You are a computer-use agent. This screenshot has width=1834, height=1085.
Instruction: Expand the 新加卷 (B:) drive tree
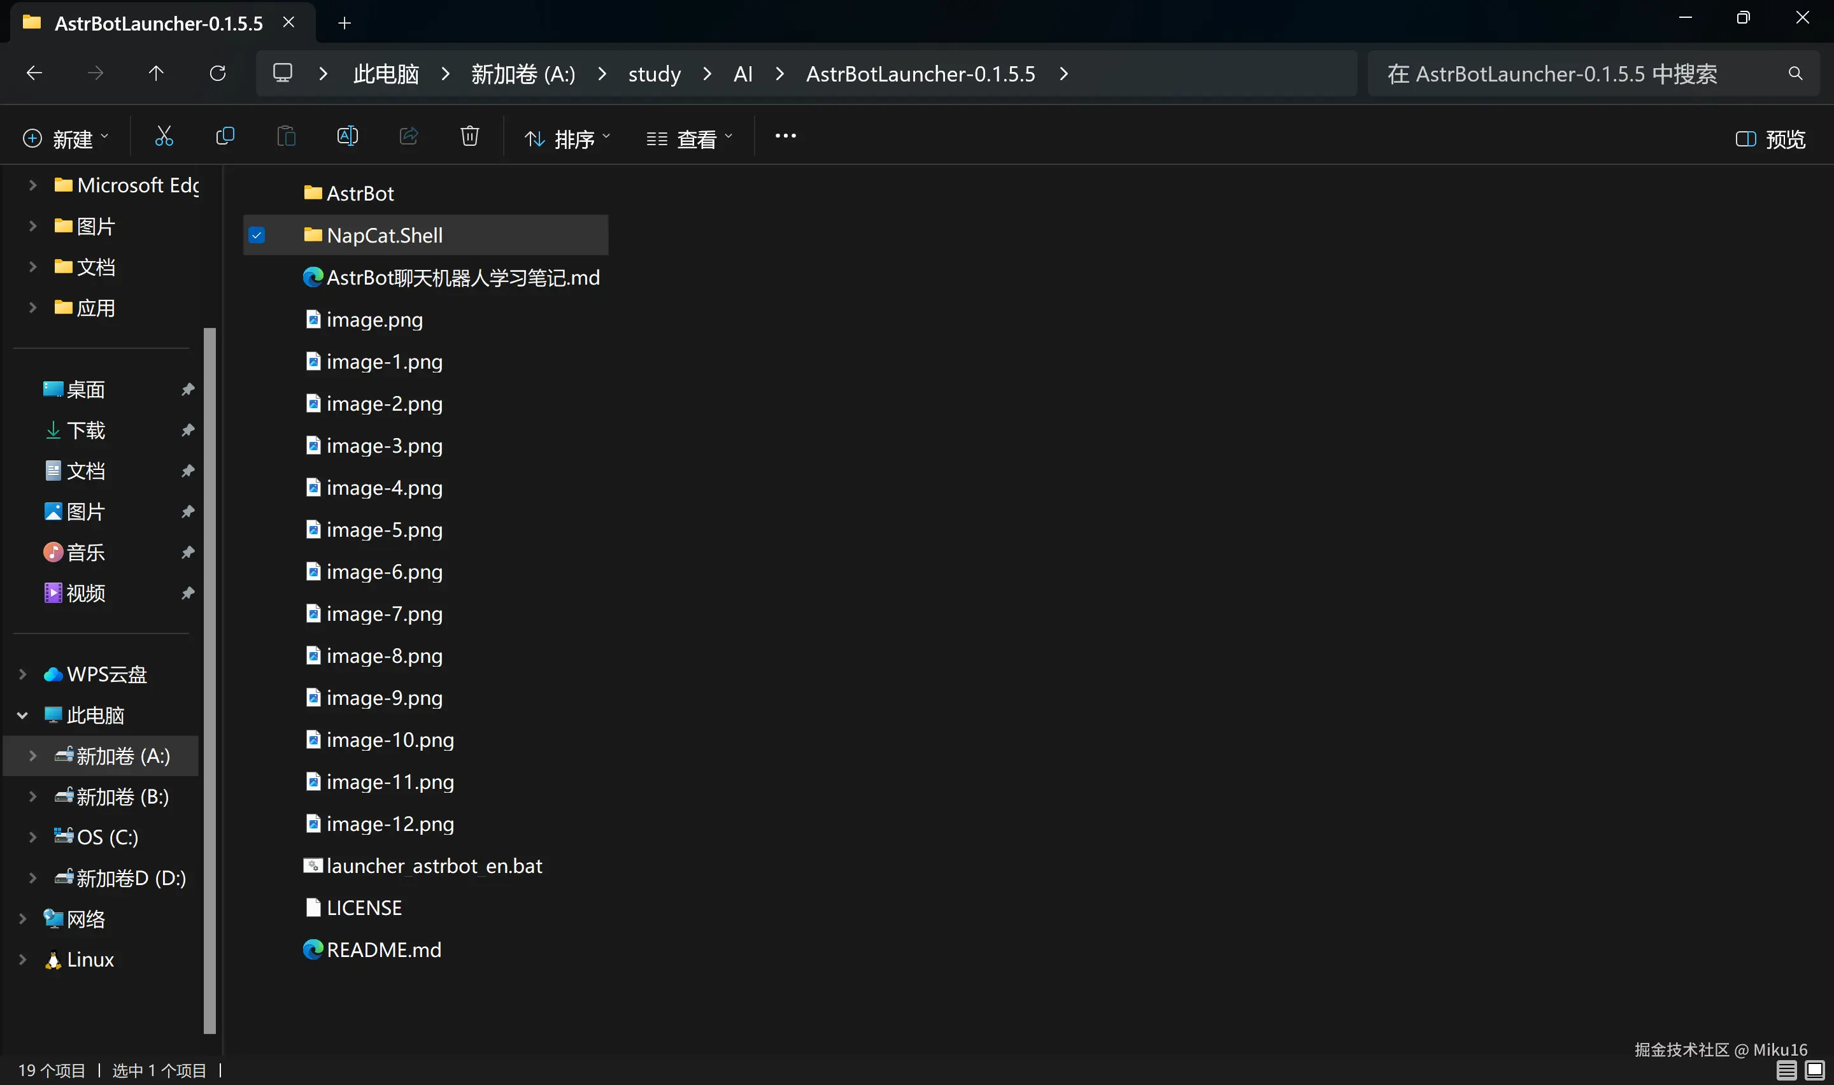point(33,796)
